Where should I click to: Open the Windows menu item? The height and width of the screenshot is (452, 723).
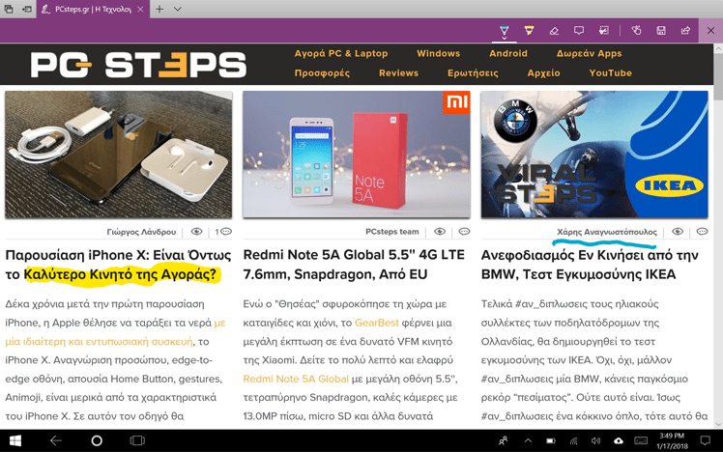[x=438, y=53]
